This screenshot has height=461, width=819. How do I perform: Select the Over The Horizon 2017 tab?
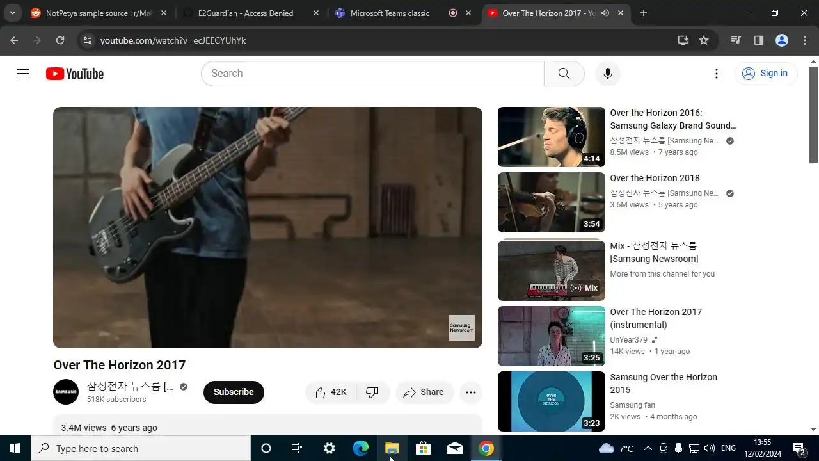[555, 13]
